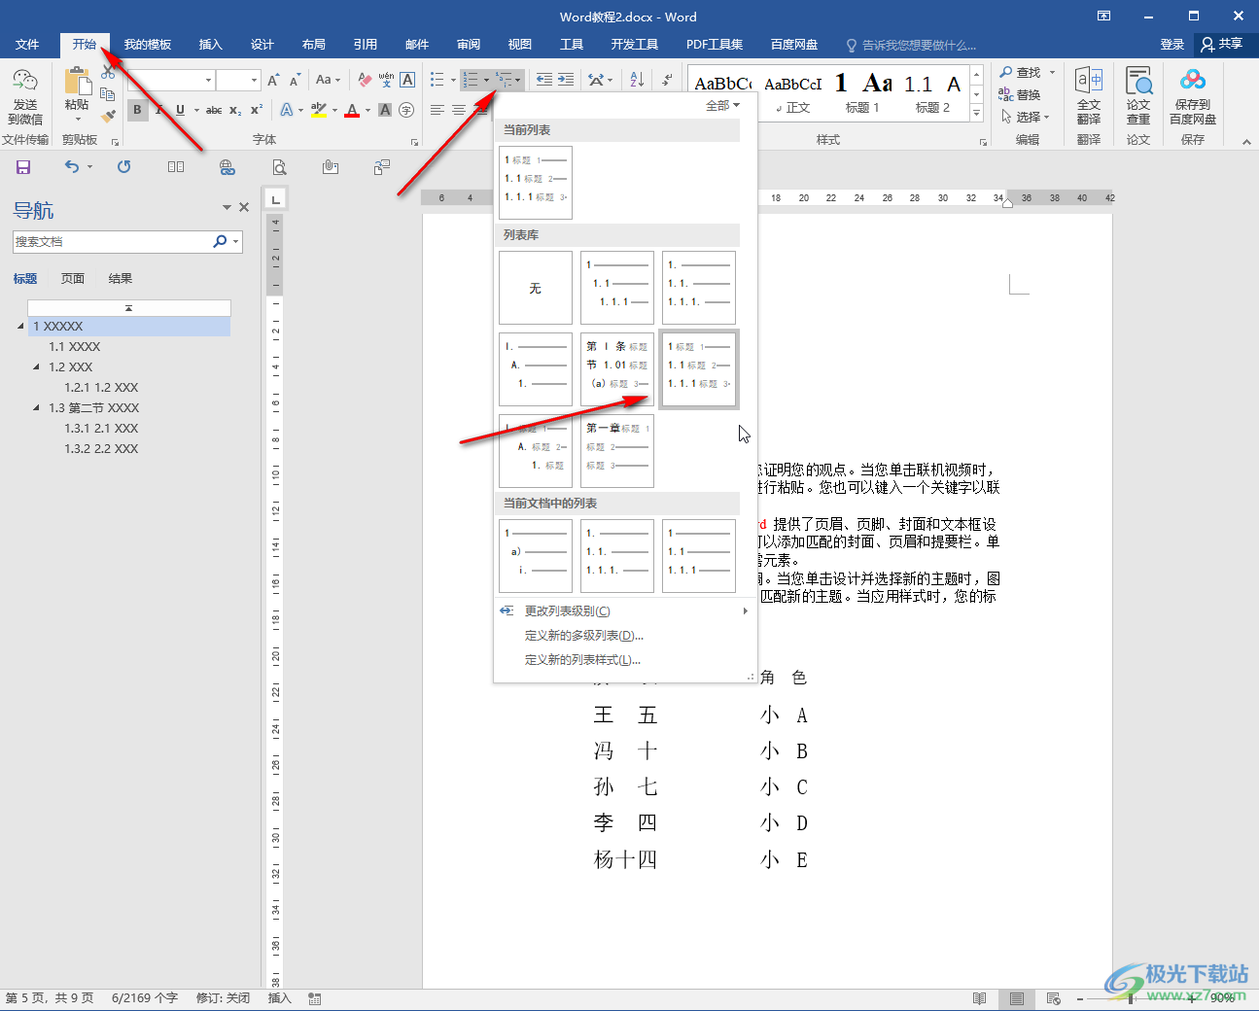Click 定义新的列表样式

(x=582, y=660)
